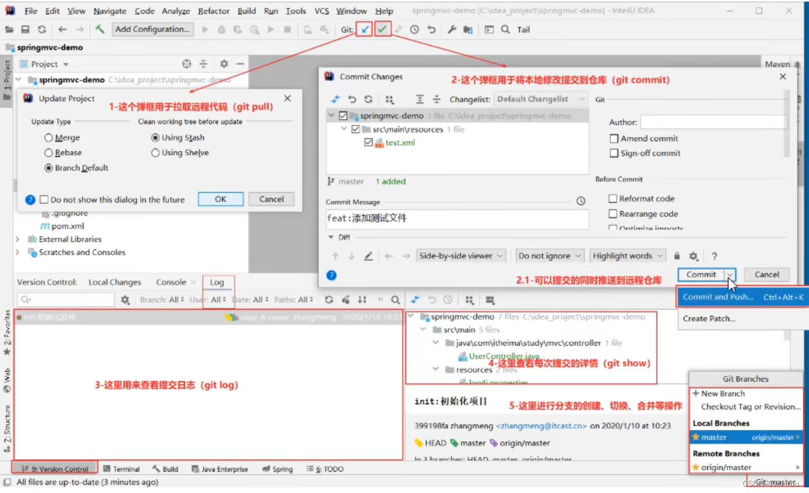Click Commit button dropdown arrow
This screenshot has height=493, width=809.
[730, 274]
